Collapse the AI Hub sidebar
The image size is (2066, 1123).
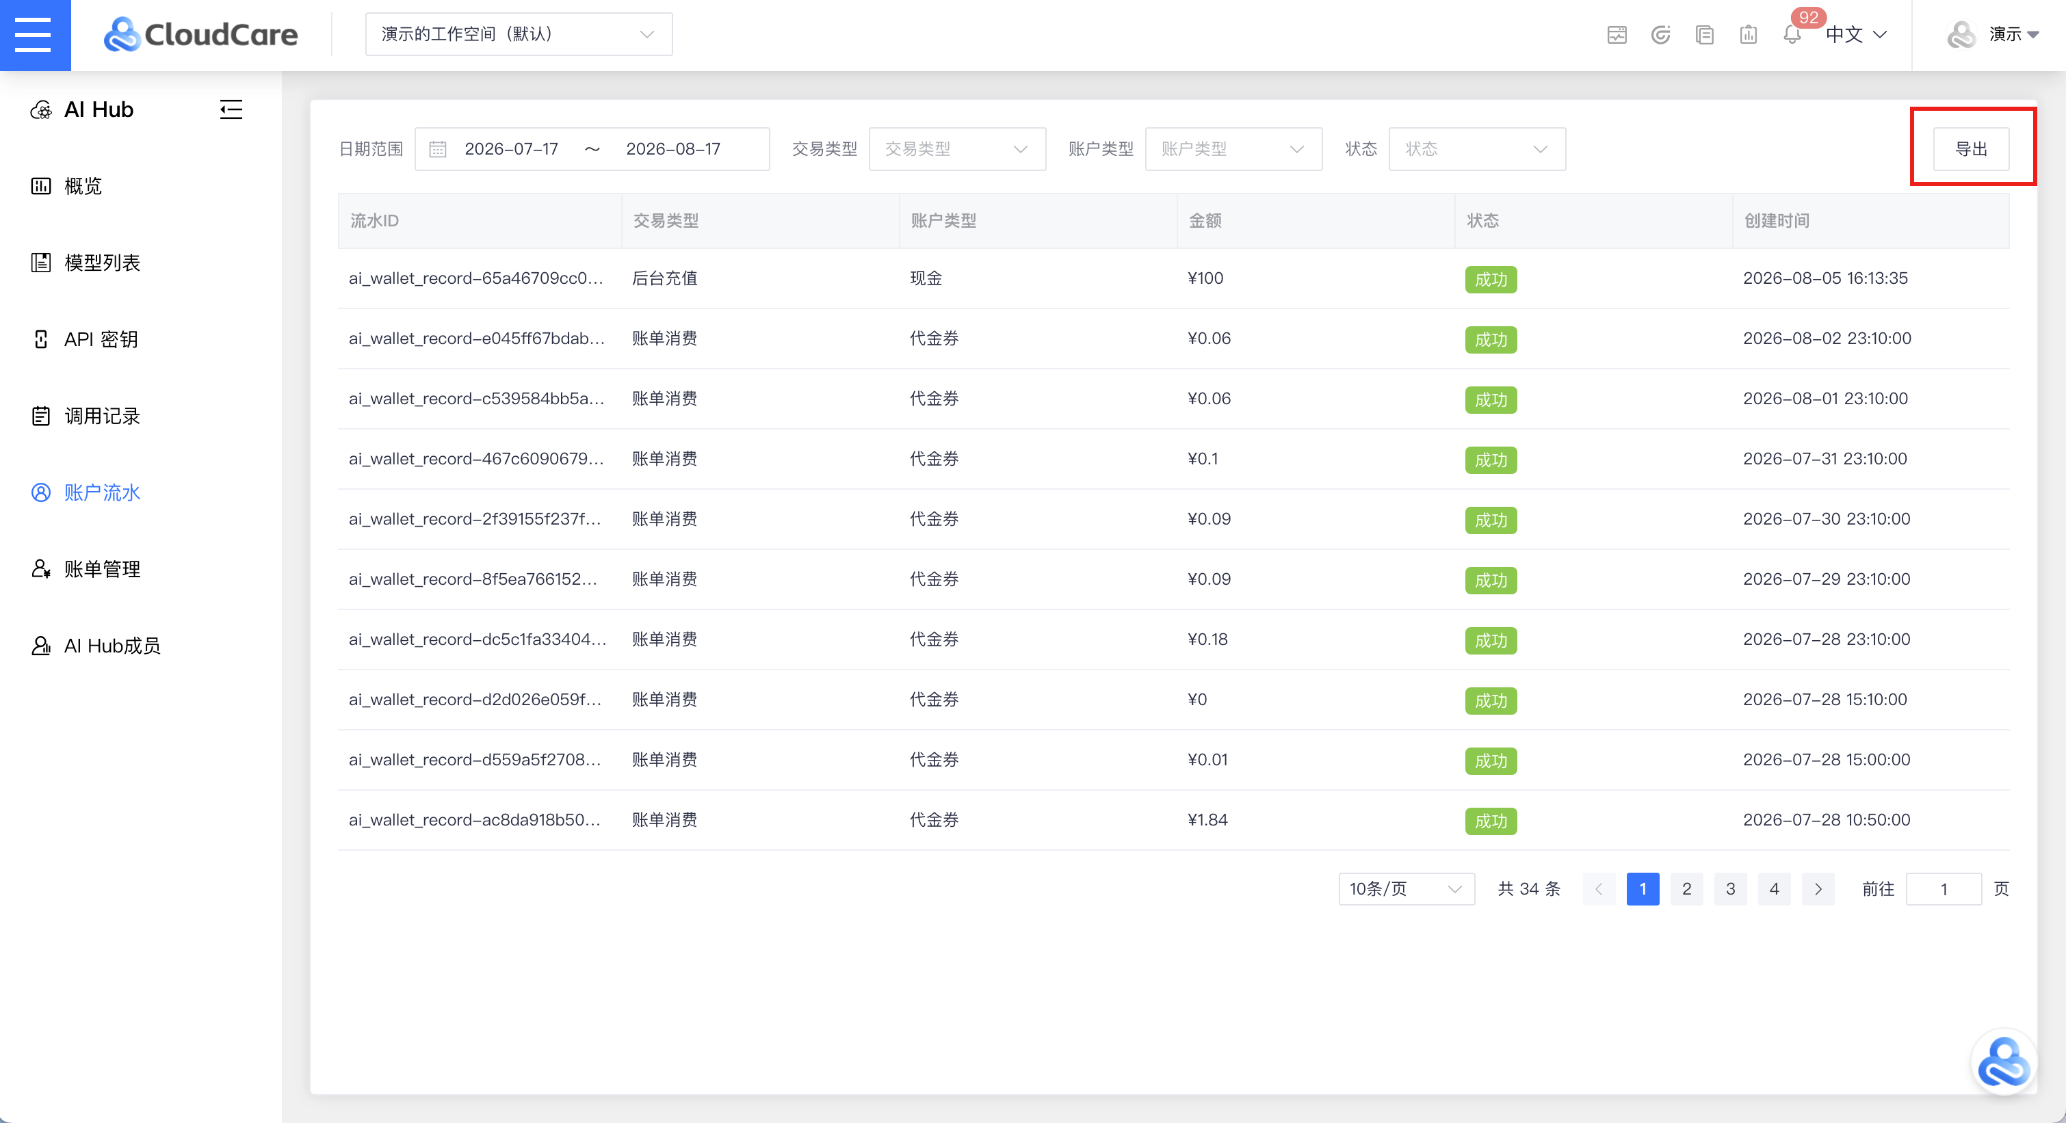point(231,110)
